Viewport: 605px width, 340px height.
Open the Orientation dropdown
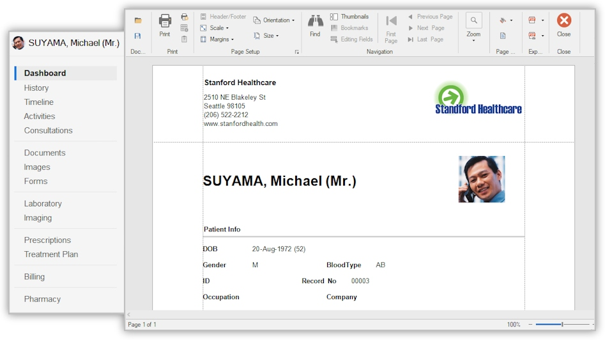[x=274, y=20]
